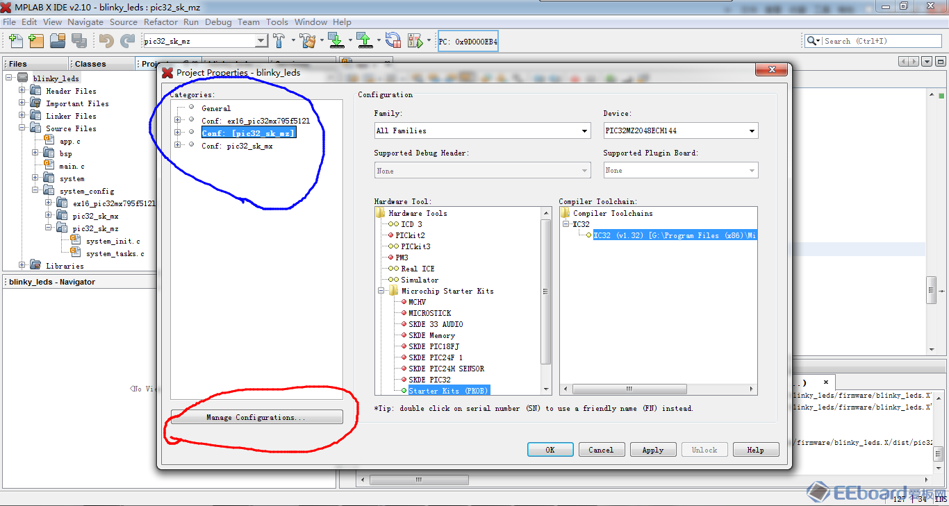The height and width of the screenshot is (506, 949).
Task: Click the Libraries folder icon
Action: [x=35, y=266]
